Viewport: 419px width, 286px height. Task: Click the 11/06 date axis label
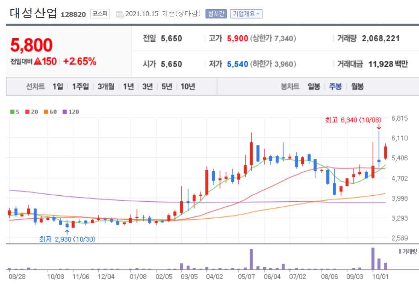pyautogui.click(x=81, y=277)
